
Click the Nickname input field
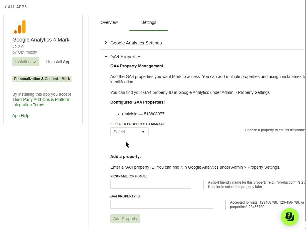click(x=151, y=184)
